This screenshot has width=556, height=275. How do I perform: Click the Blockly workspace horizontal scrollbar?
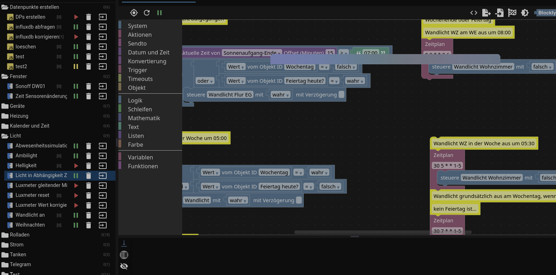point(383,232)
